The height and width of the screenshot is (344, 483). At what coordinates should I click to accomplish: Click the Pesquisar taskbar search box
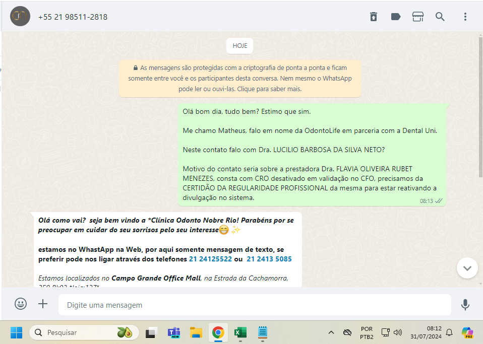(x=84, y=332)
